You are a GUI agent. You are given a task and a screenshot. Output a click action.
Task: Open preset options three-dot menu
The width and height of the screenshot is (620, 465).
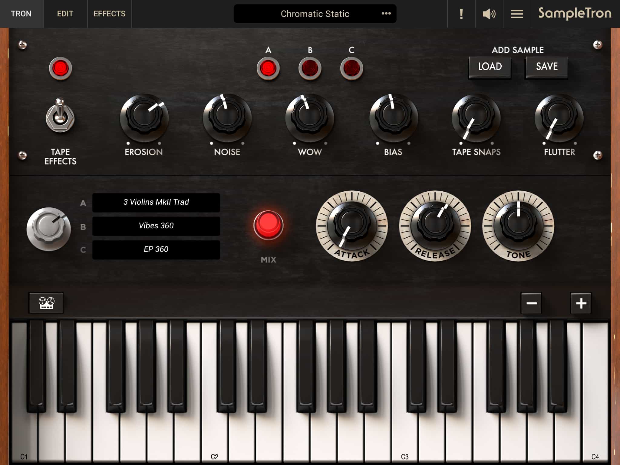point(386,13)
